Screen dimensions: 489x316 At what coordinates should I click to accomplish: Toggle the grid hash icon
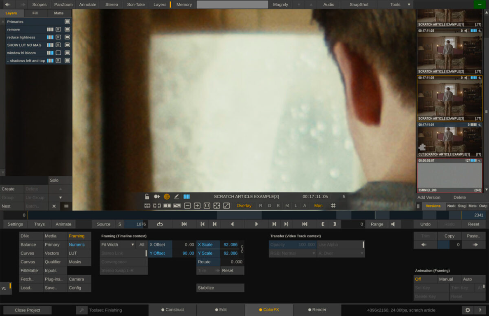tap(333, 206)
